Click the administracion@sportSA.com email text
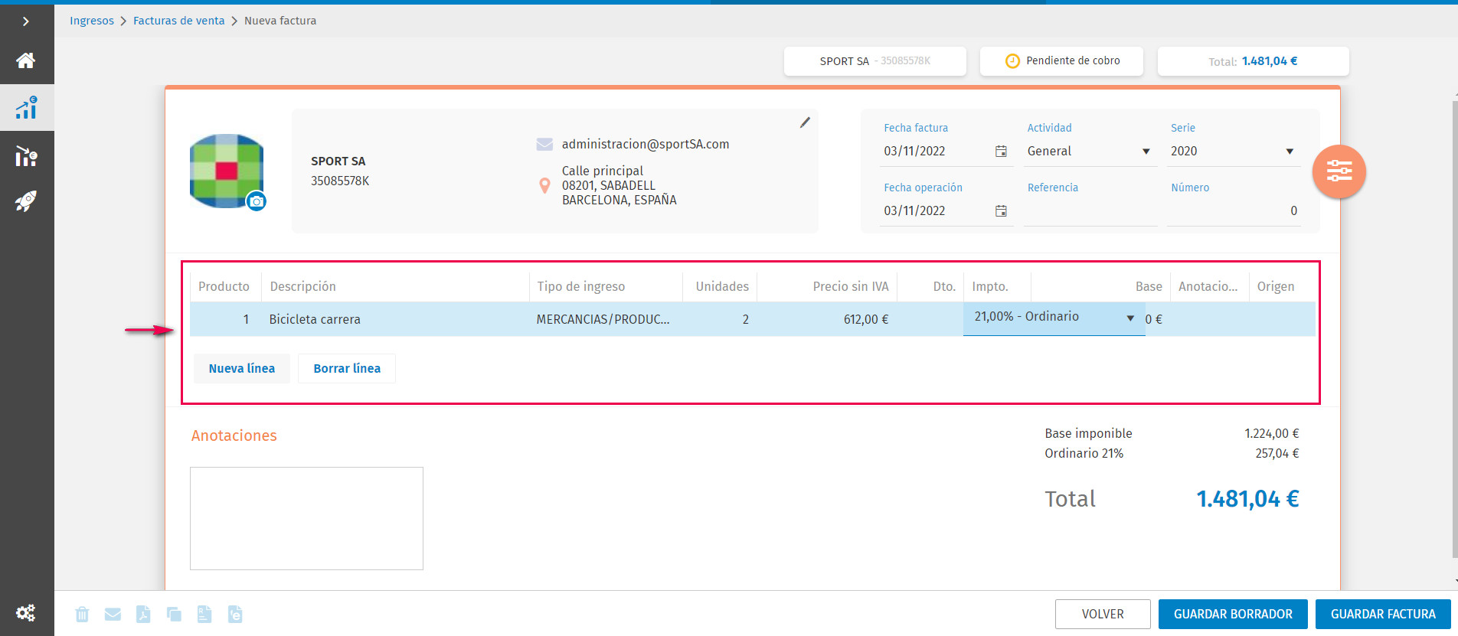Viewport: 1458px width, 636px height. tap(646, 144)
